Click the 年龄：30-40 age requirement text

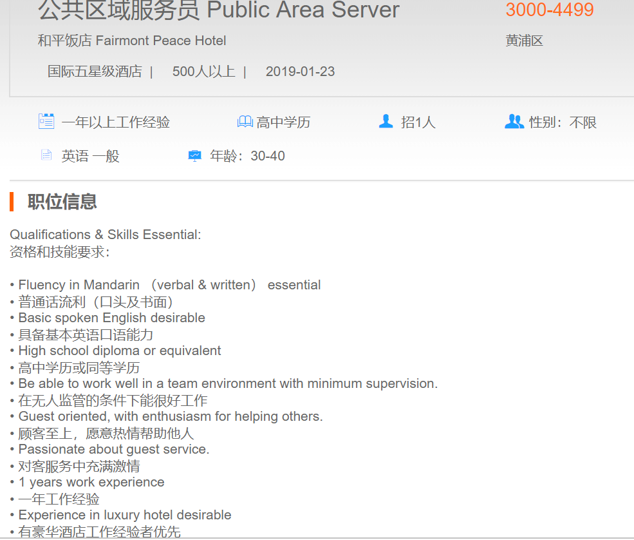(247, 156)
